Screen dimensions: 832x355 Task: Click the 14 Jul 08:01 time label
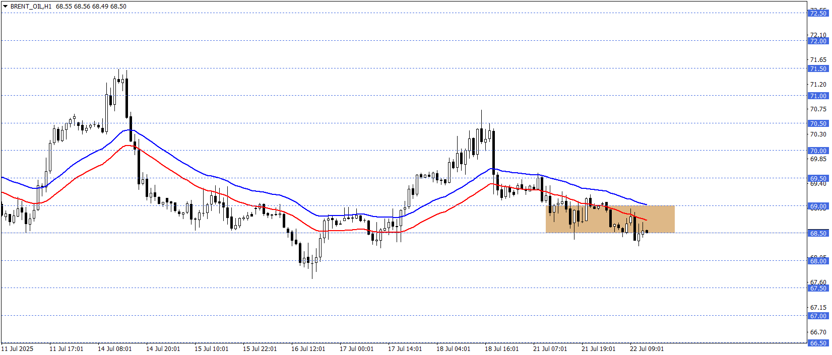[115, 349]
